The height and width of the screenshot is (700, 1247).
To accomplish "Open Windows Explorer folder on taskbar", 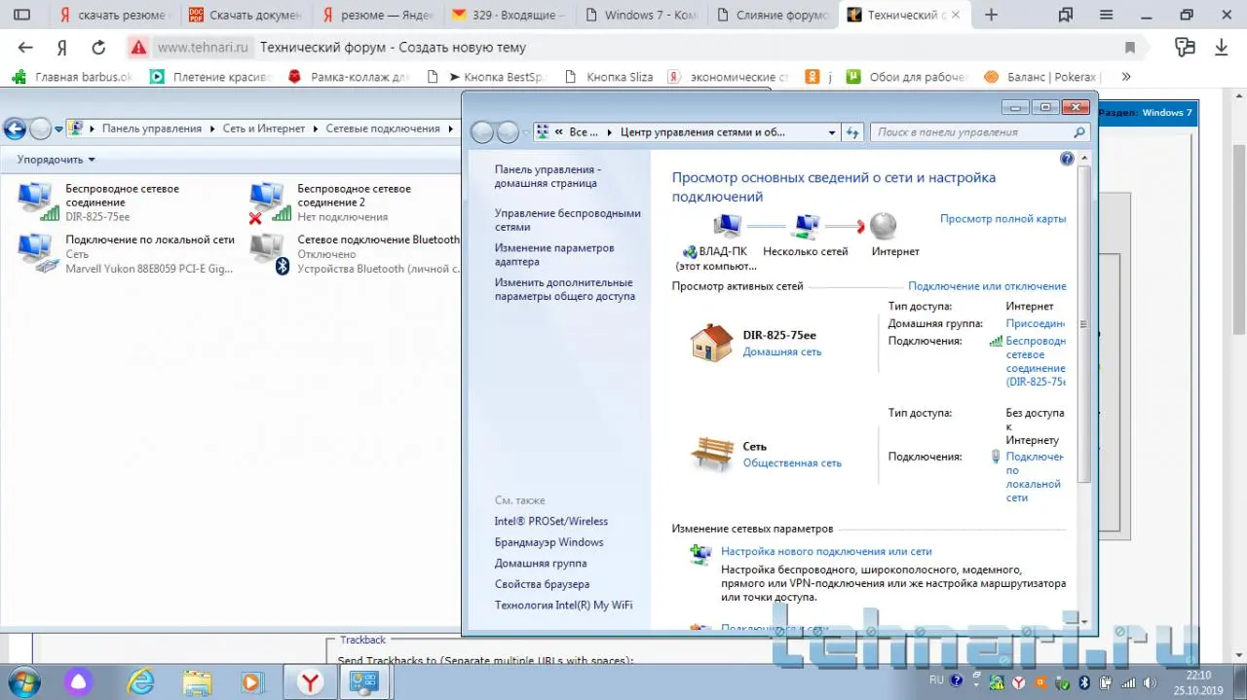I will [x=198, y=682].
